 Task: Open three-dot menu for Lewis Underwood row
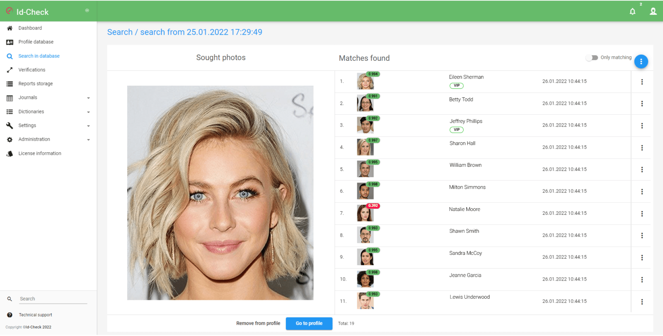point(642,302)
